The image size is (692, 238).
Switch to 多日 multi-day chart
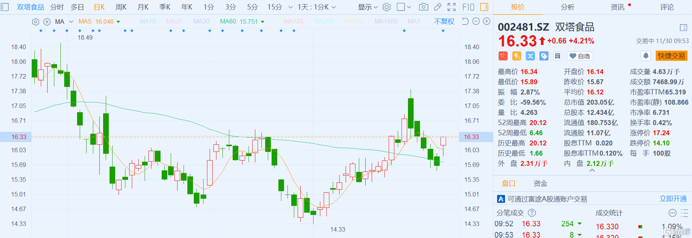point(77,7)
